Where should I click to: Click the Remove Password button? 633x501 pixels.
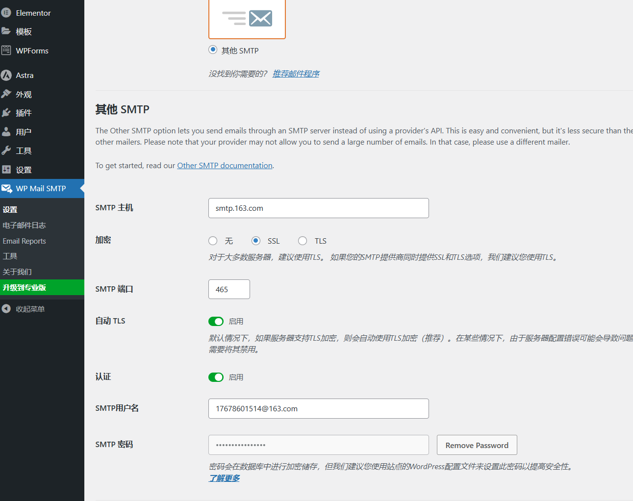tap(477, 445)
